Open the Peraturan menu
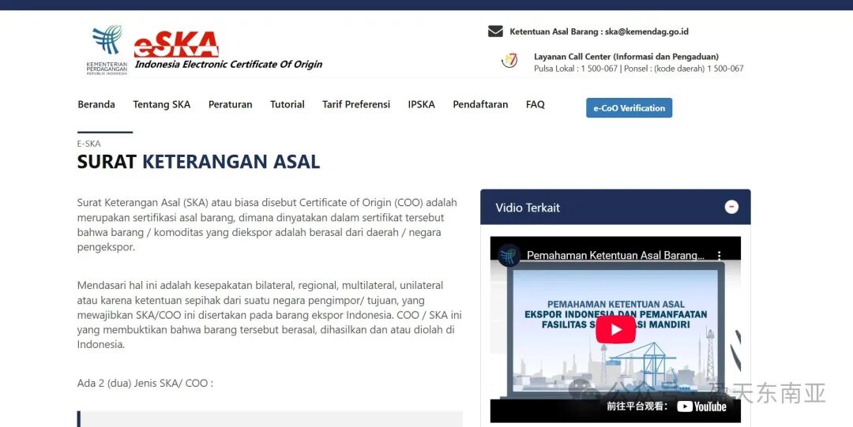This screenshot has height=427, width=853. click(x=230, y=104)
